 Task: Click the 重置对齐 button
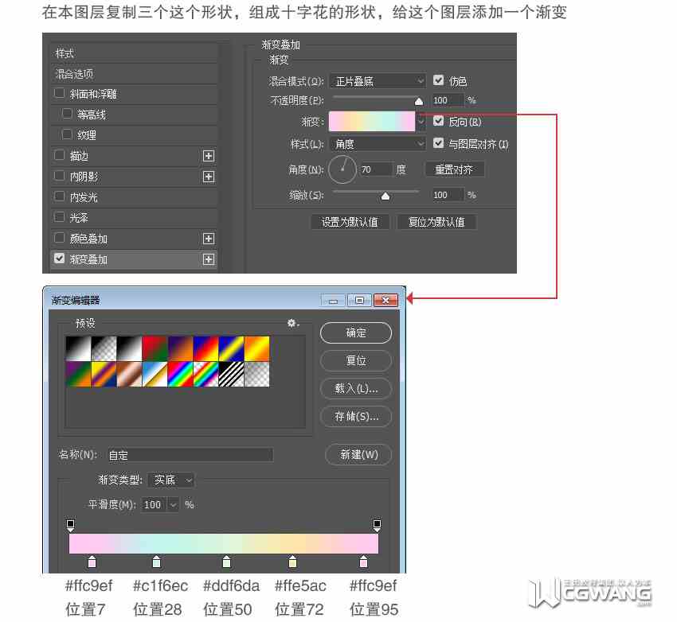tap(454, 169)
